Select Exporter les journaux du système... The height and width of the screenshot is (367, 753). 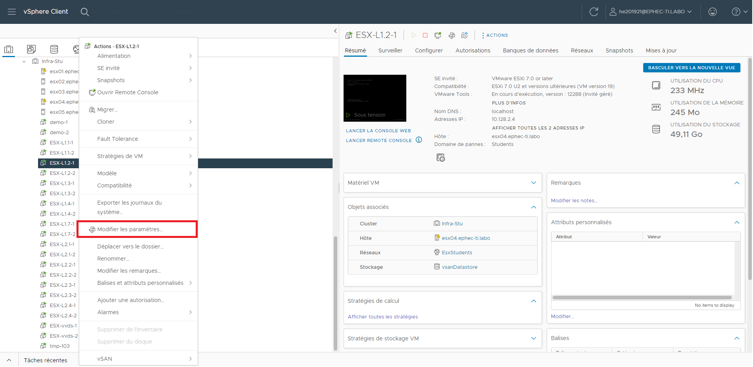click(x=138, y=207)
